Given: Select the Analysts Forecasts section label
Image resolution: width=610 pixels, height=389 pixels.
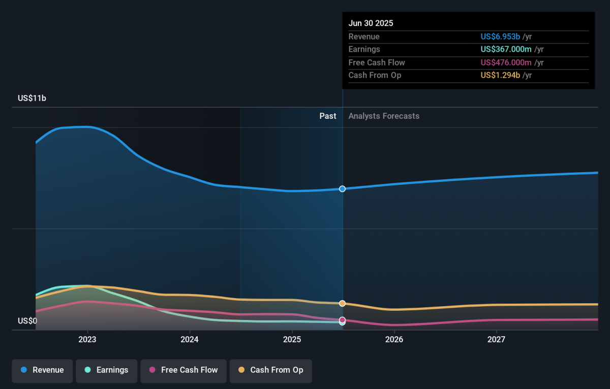Looking at the screenshot, I should [x=384, y=116].
